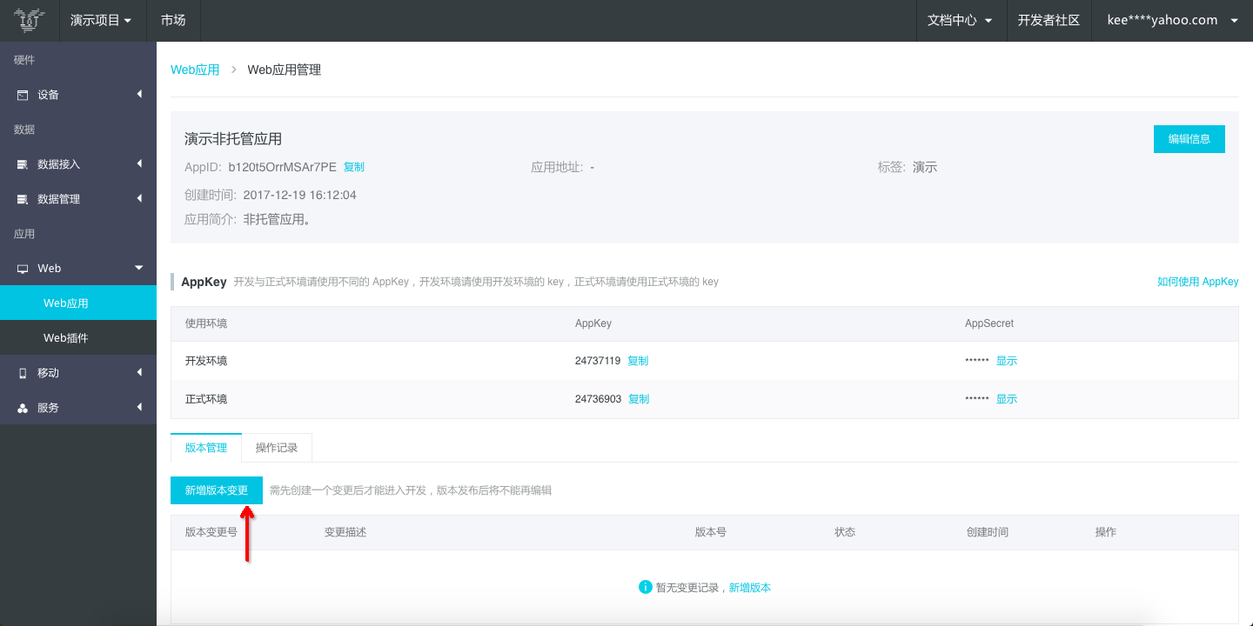Expand the 服务 sidebar section arrow

pyautogui.click(x=139, y=407)
